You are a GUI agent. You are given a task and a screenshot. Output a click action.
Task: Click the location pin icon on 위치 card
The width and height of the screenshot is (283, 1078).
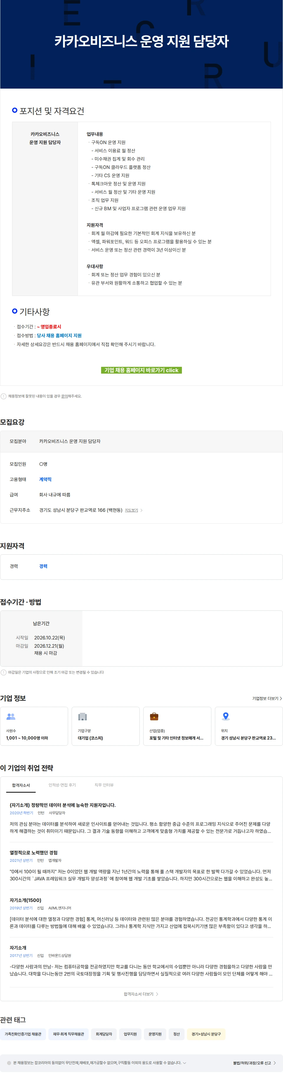pos(226,717)
